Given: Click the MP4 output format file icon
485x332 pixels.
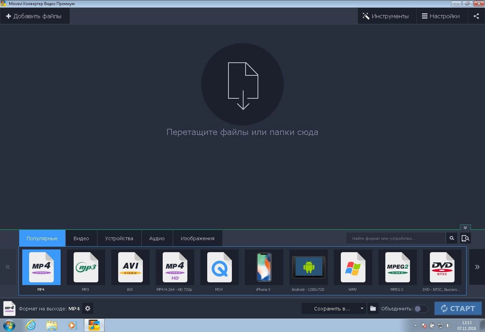Looking at the screenshot, I should 9,308.
